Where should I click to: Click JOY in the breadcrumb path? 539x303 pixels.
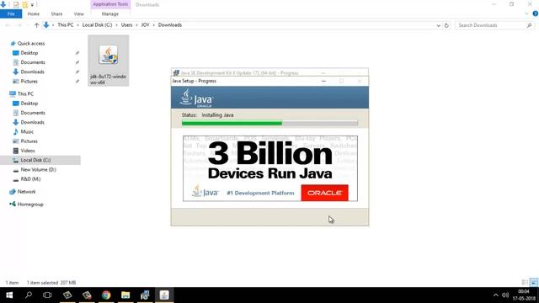[146, 25]
